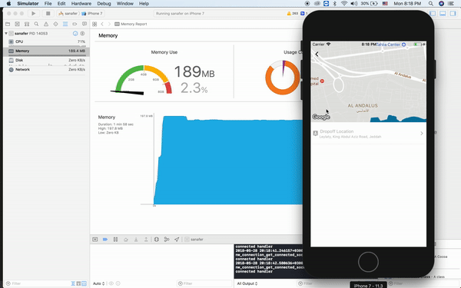The image size is (461, 288).
Task: Focus the variables view Filter field
Action: click(x=204, y=283)
